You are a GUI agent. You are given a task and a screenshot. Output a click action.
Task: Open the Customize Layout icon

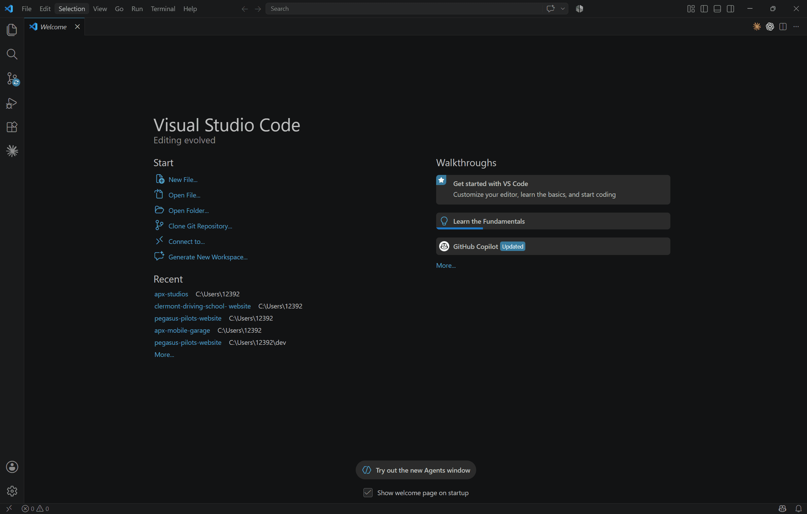coord(691,9)
